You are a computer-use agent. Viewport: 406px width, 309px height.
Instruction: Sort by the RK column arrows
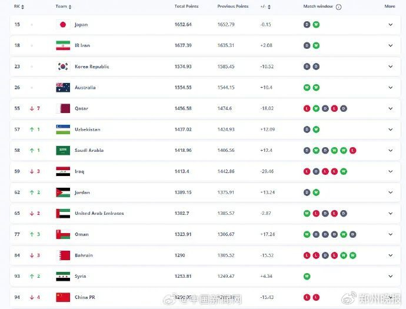(22, 7)
